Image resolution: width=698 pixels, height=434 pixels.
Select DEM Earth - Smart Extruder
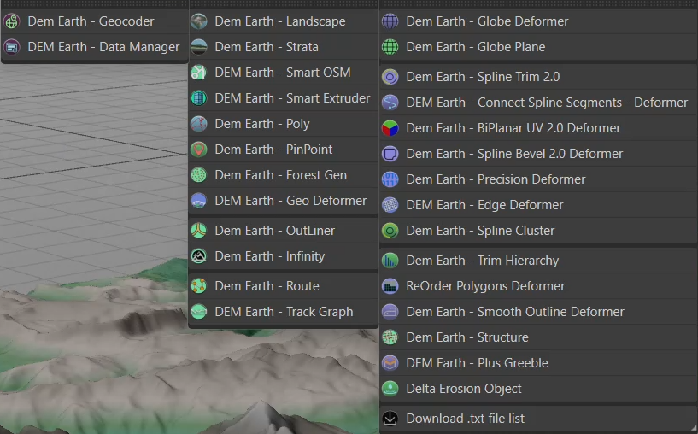click(284, 98)
